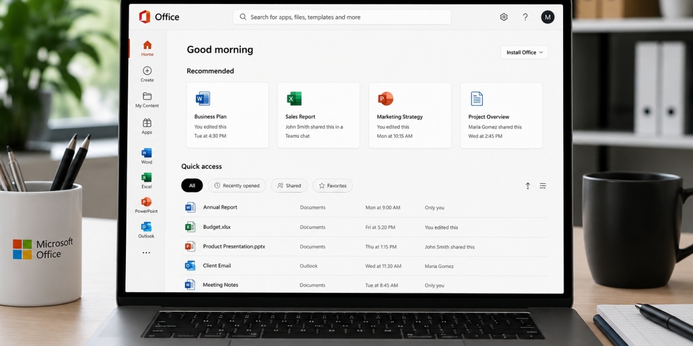This screenshot has width=693, height=346.
Task: Launch PowerPoint from the sidebar
Action: 146,205
